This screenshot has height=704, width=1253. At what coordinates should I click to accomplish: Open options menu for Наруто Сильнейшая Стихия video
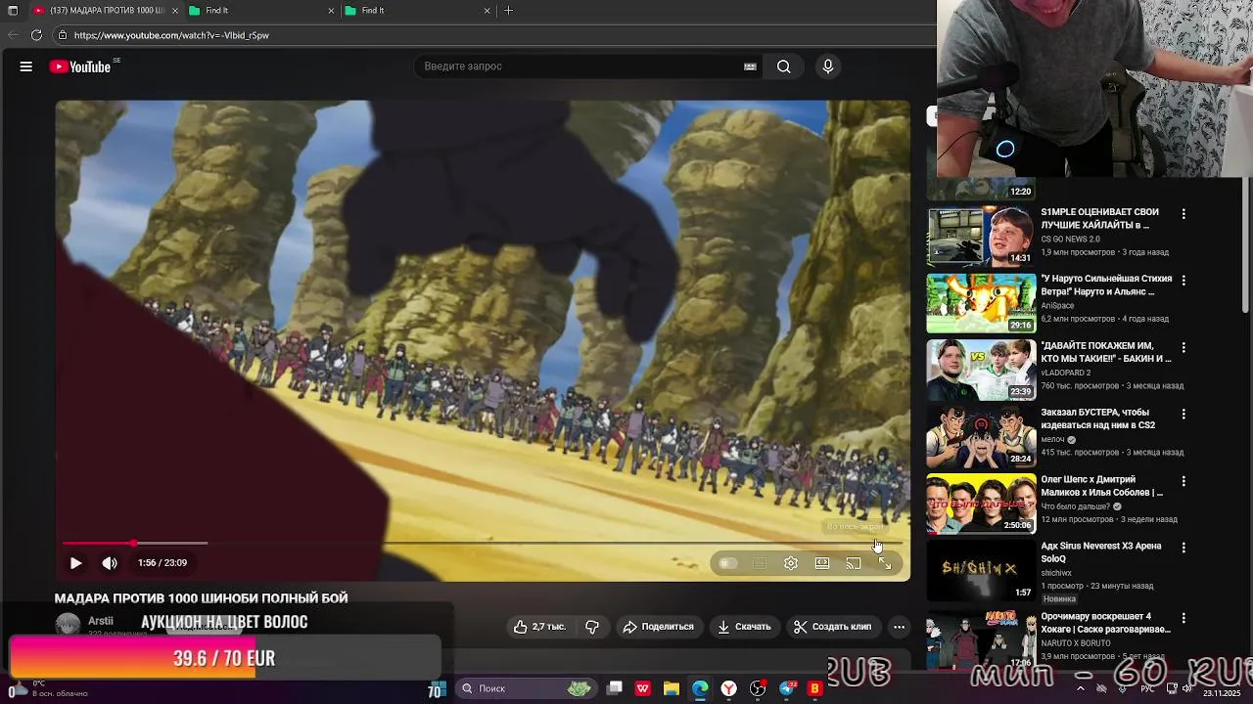point(1183,280)
